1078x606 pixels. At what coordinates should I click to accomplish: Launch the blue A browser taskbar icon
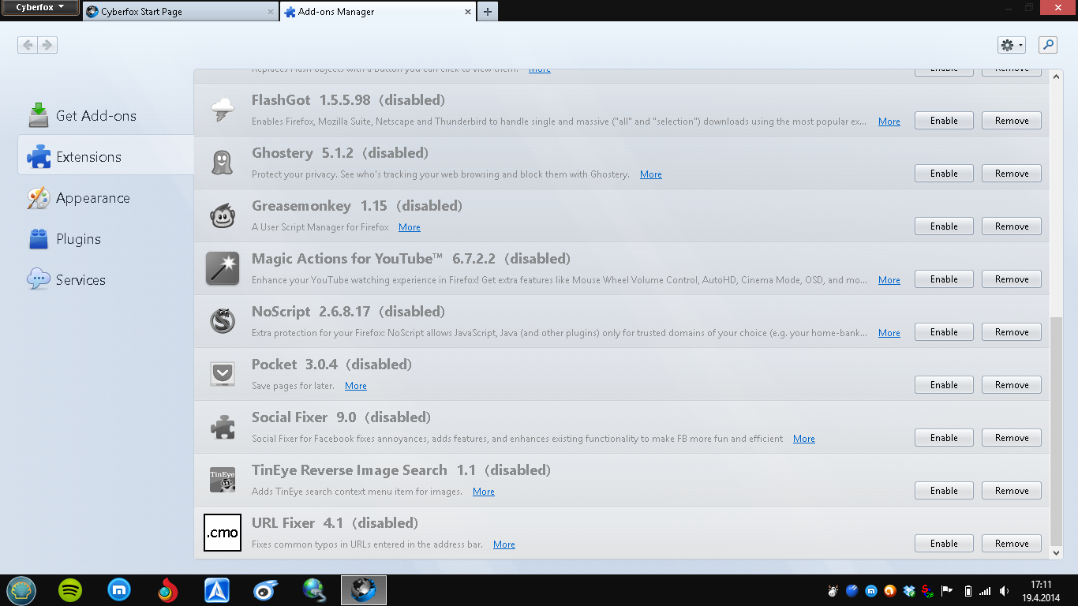pos(217,590)
